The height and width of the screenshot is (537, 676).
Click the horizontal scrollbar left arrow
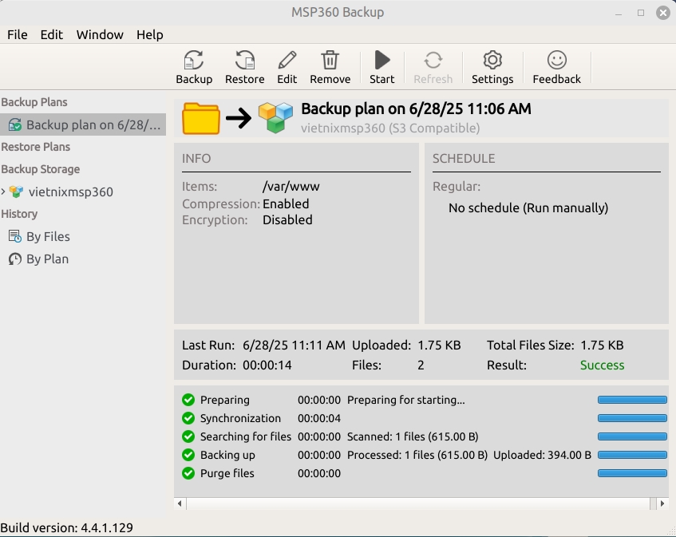[180, 503]
